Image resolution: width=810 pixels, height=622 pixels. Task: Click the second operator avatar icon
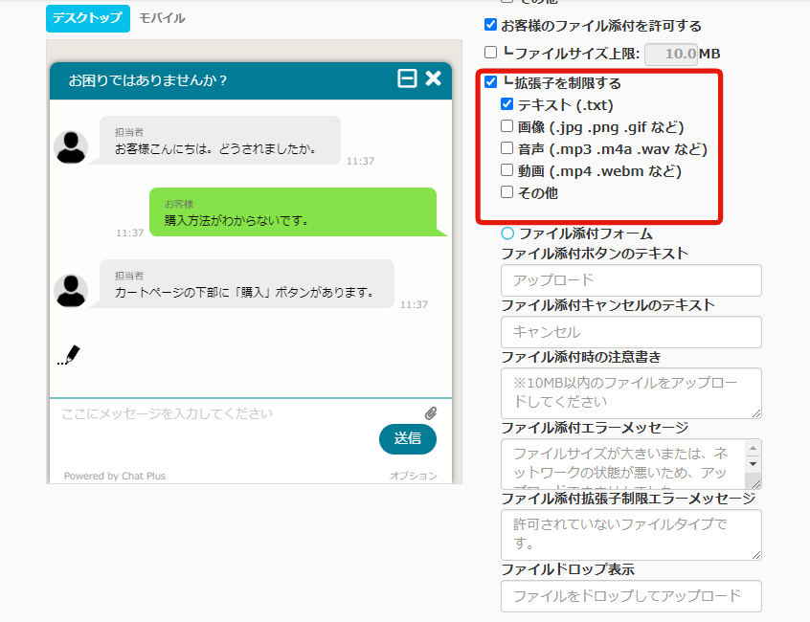tap(71, 290)
